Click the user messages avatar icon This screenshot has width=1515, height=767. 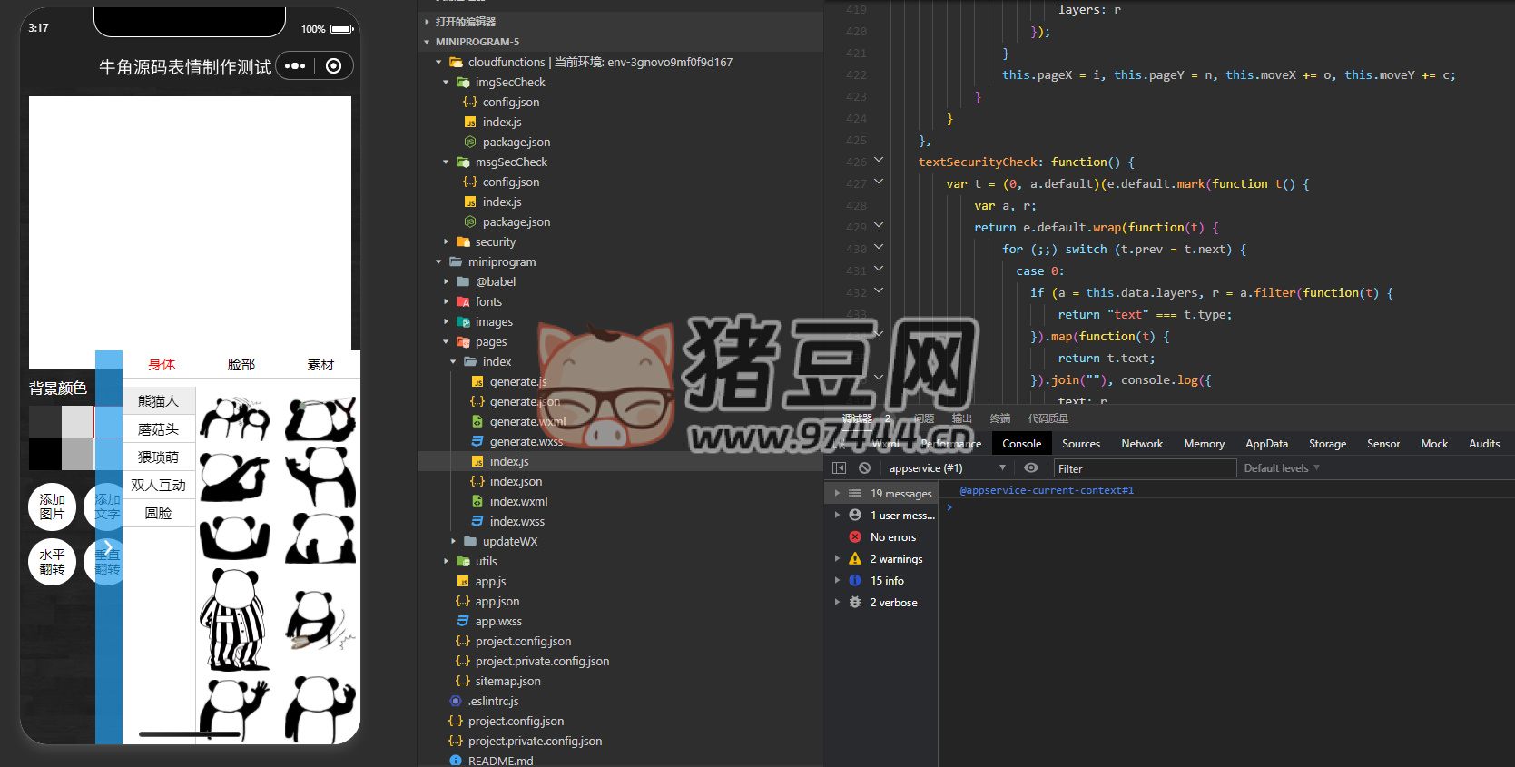(x=855, y=516)
